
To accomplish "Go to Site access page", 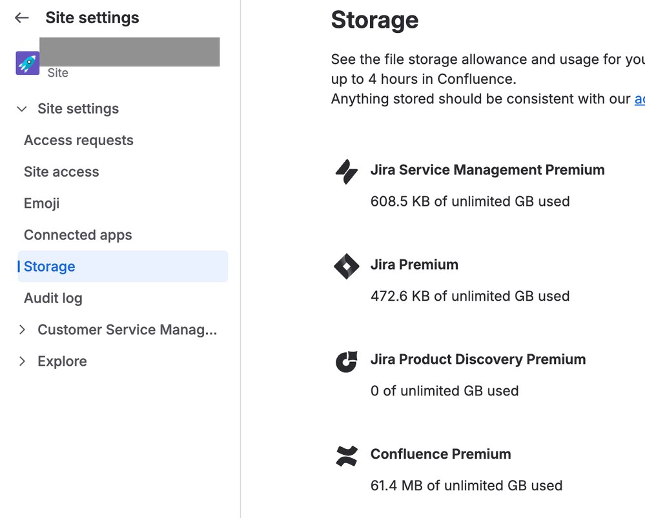I will tap(61, 172).
